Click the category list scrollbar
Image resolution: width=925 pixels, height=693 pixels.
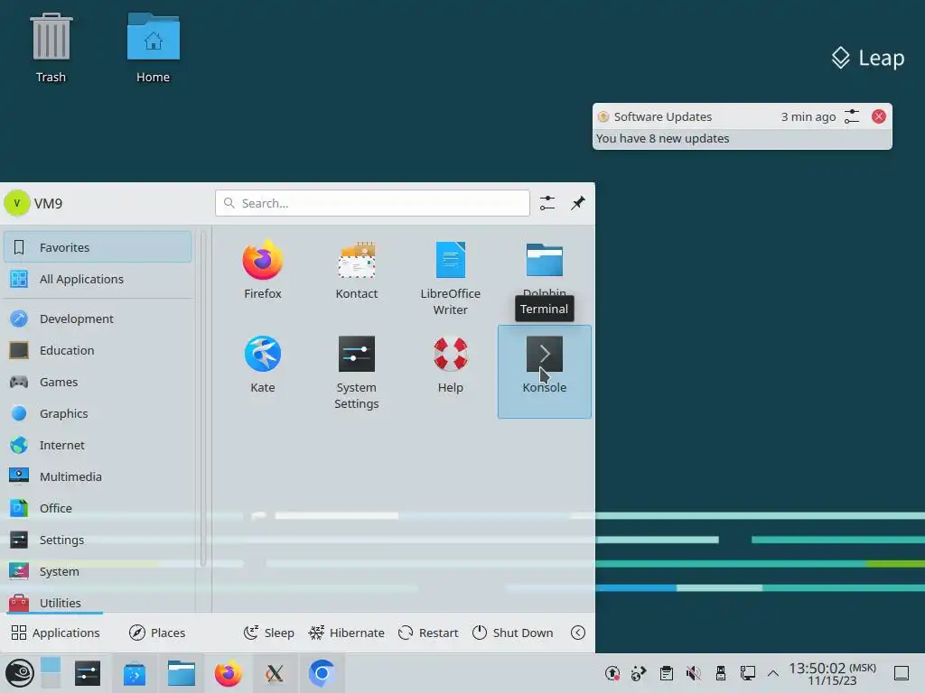pyautogui.click(x=203, y=398)
